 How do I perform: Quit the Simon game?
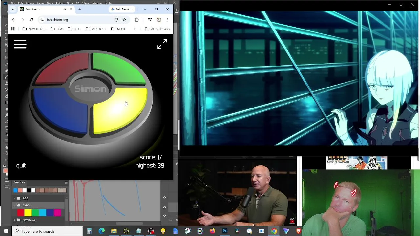coord(21,166)
